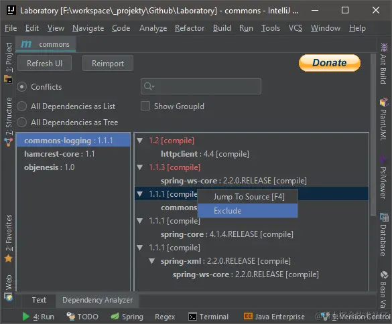
Task: Open the Favorites star icon
Action: (x=9, y=258)
